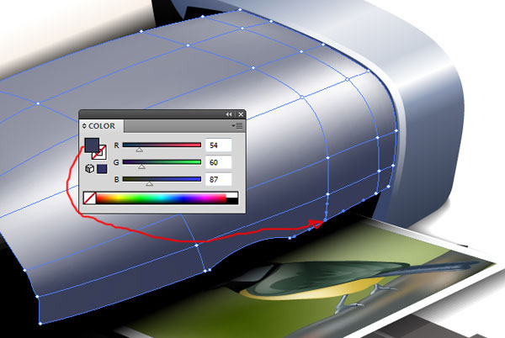Click the B value input field
Screen dimensions: 505x338
click(x=218, y=179)
